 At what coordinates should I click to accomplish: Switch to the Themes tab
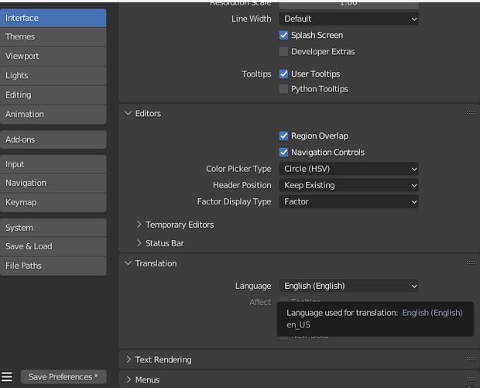[53, 36]
